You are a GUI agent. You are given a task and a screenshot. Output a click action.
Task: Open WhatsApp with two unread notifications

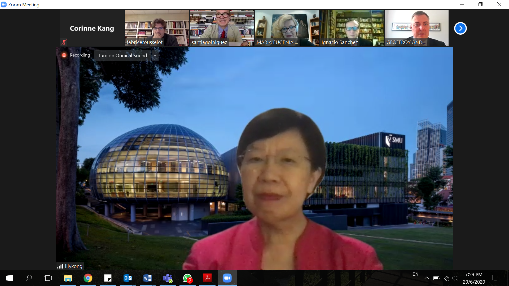pos(187,278)
